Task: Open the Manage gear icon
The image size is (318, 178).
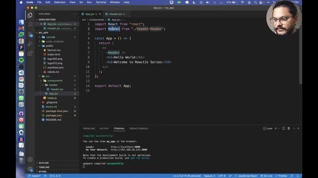Action: [x=30, y=169]
